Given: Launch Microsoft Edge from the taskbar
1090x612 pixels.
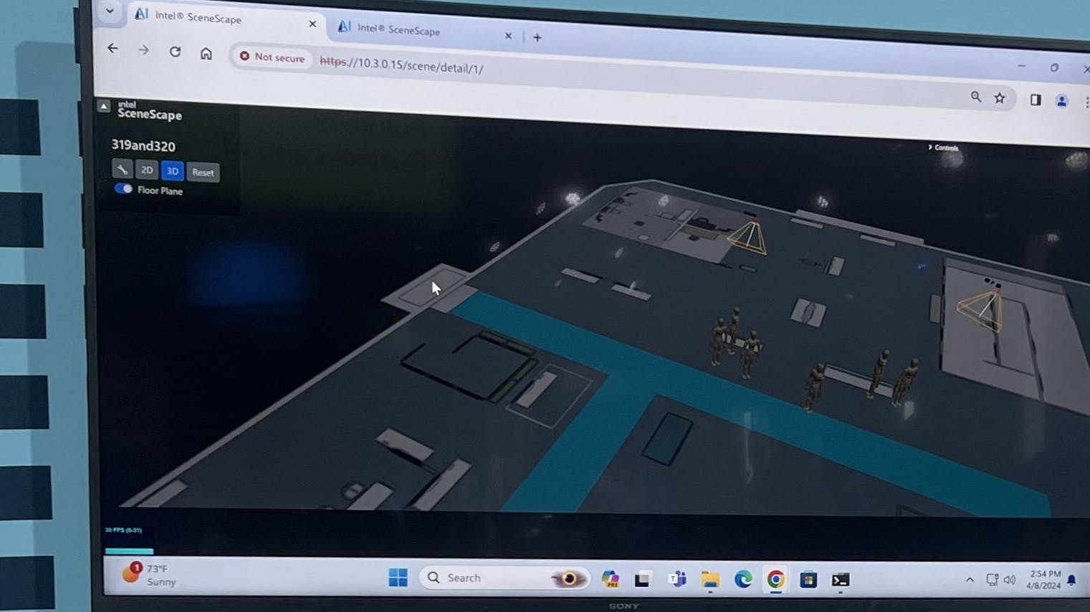Looking at the screenshot, I should click(x=742, y=578).
